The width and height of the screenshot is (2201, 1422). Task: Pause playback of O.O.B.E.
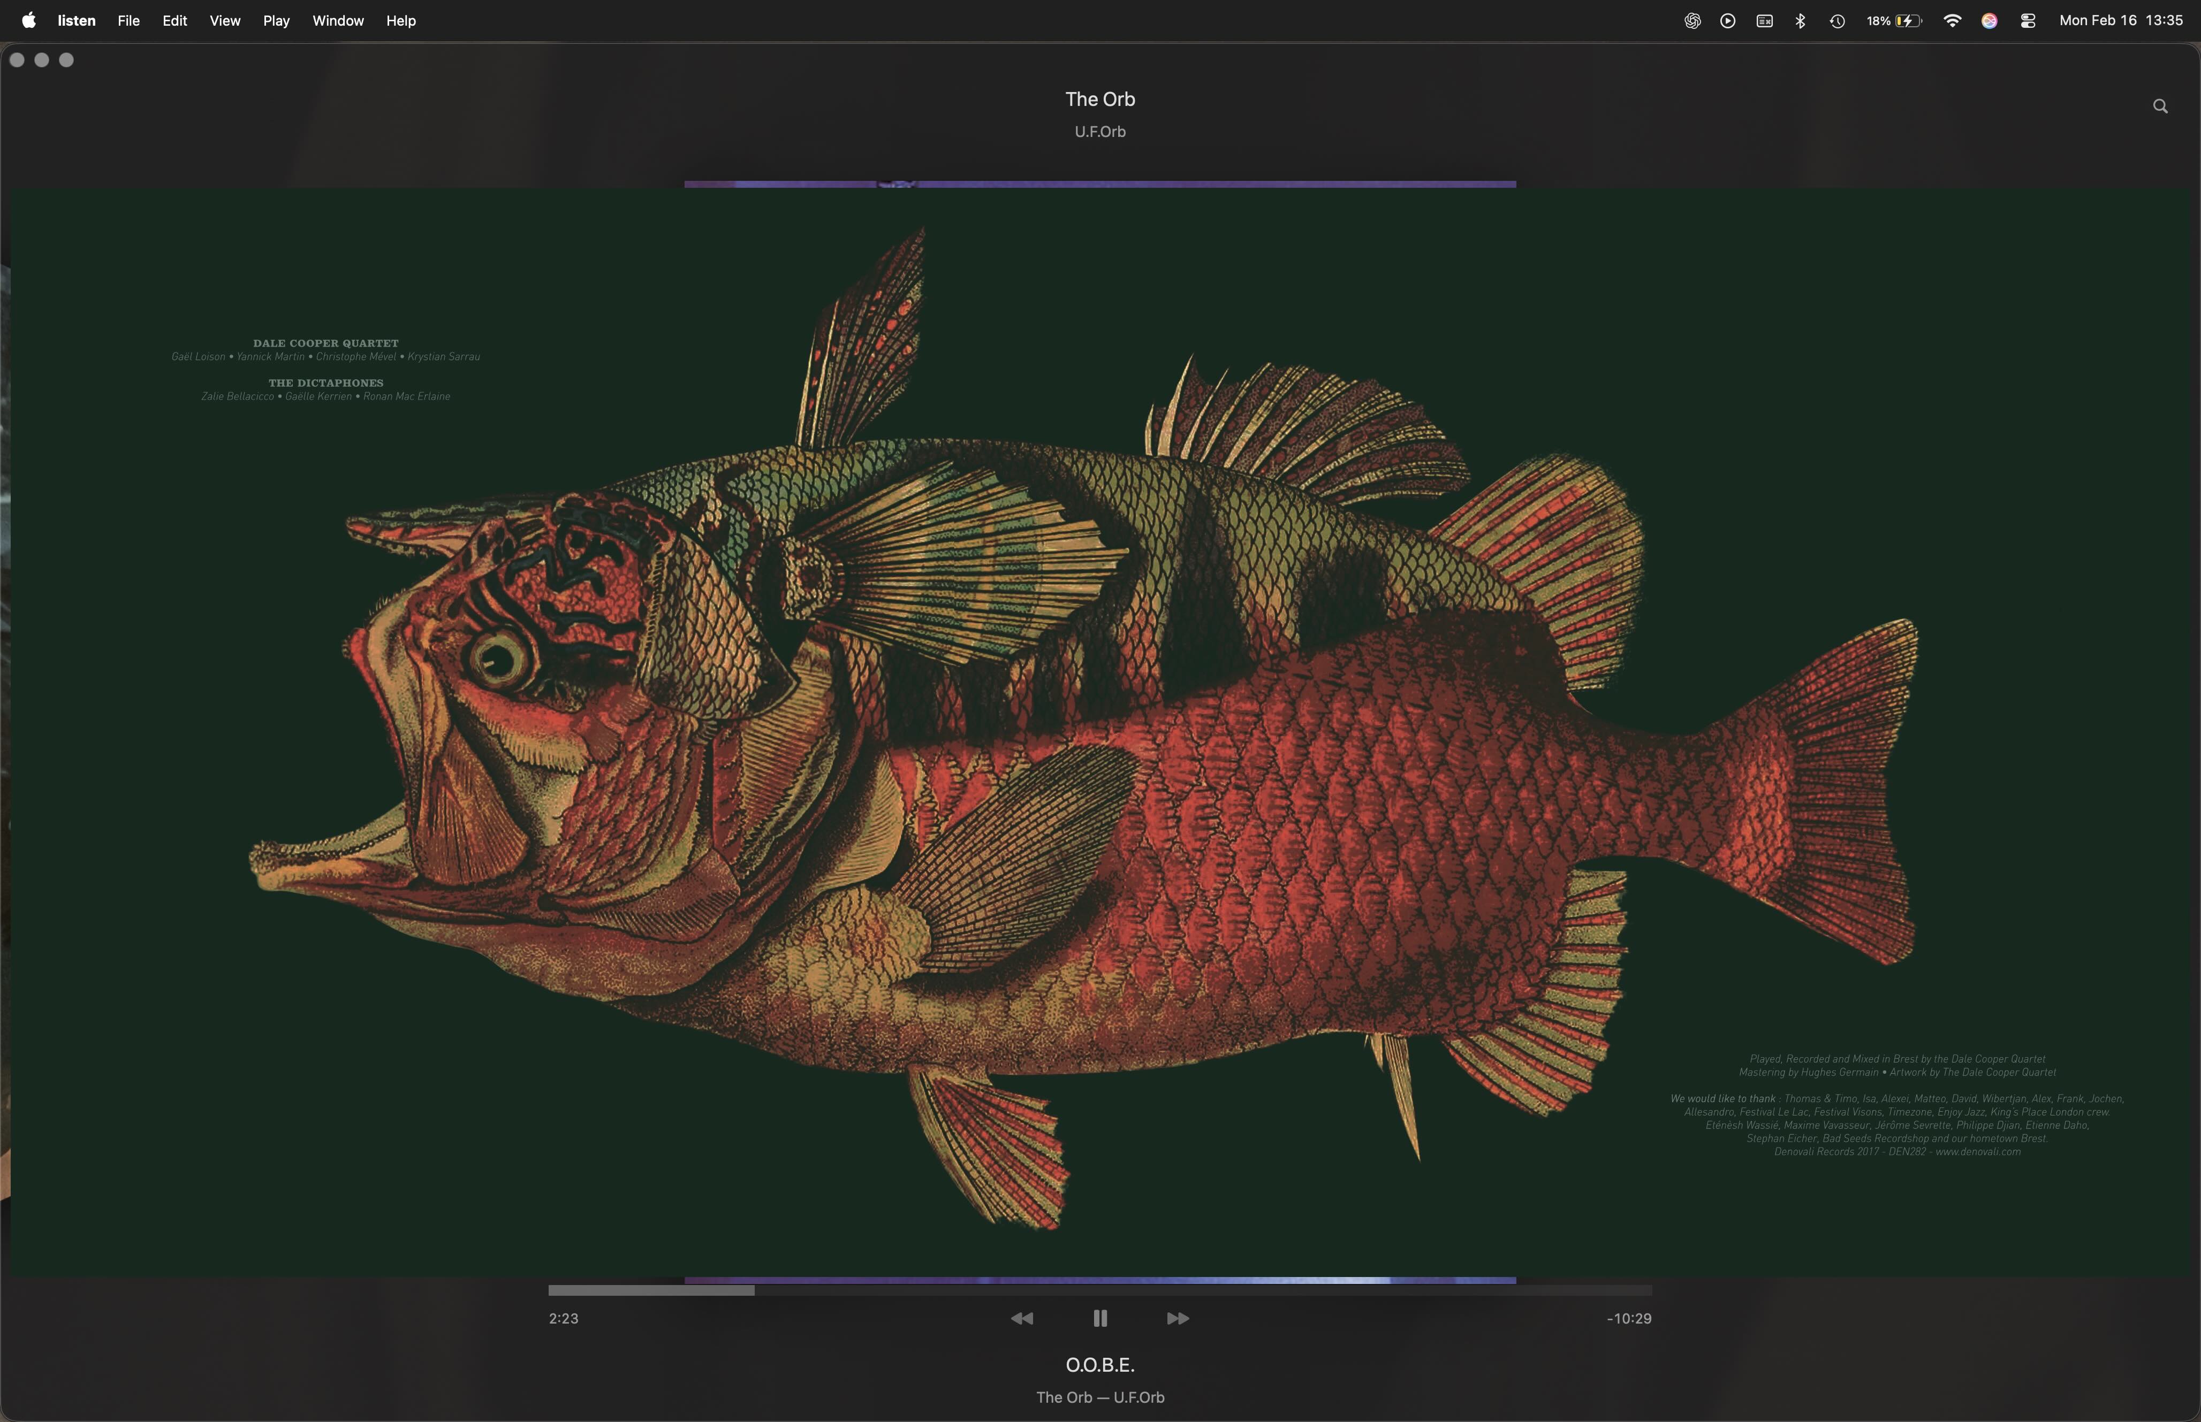coord(1099,1319)
